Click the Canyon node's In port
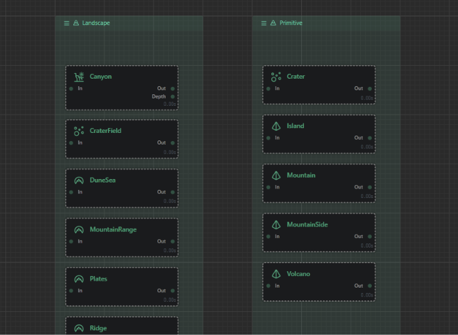The height and width of the screenshot is (335, 458). coord(71,89)
